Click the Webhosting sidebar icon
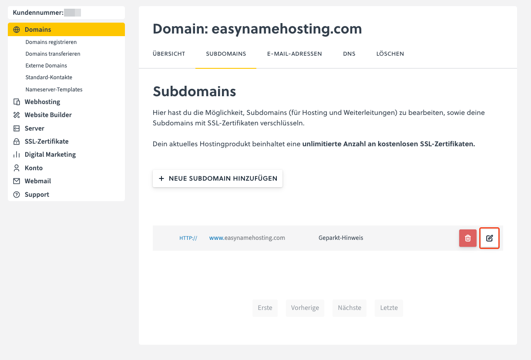The height and width of the screenshot is (360, 531). click(17, 102)
